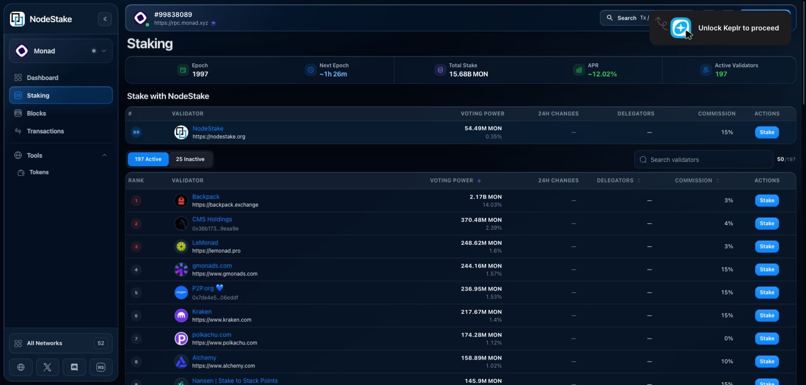The width and height of the screenshot is (806, 385).
Task: Click the NodeStake validator logo
Action: click(x=181, y=132)
